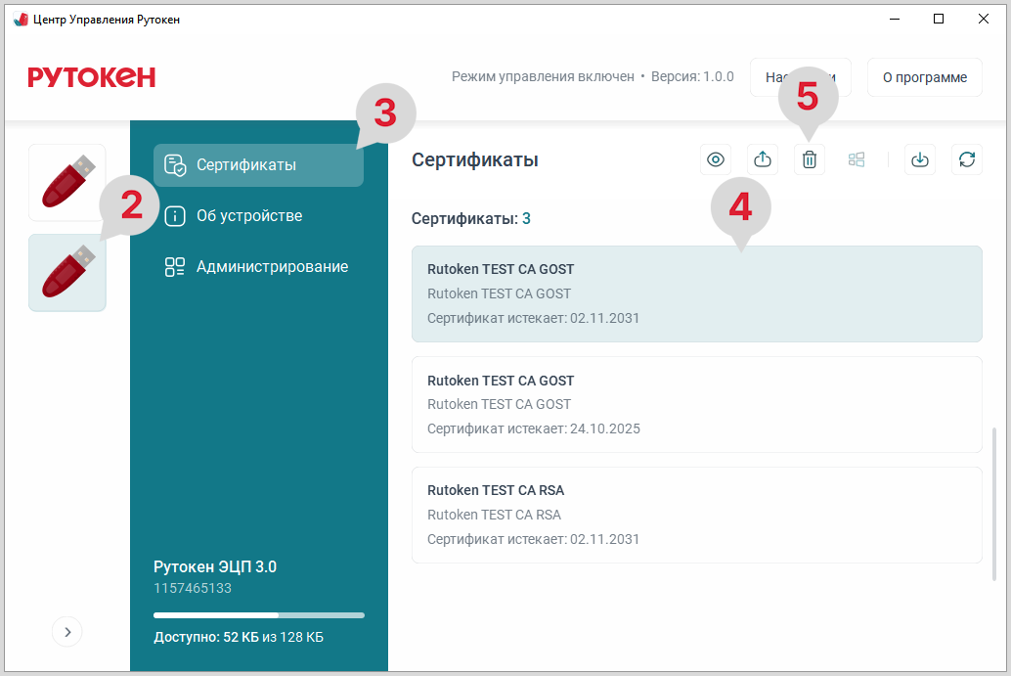This screenshot has width=1011, height=676.
Task: Click the export certificate upload icon
Action: [763, 159]
